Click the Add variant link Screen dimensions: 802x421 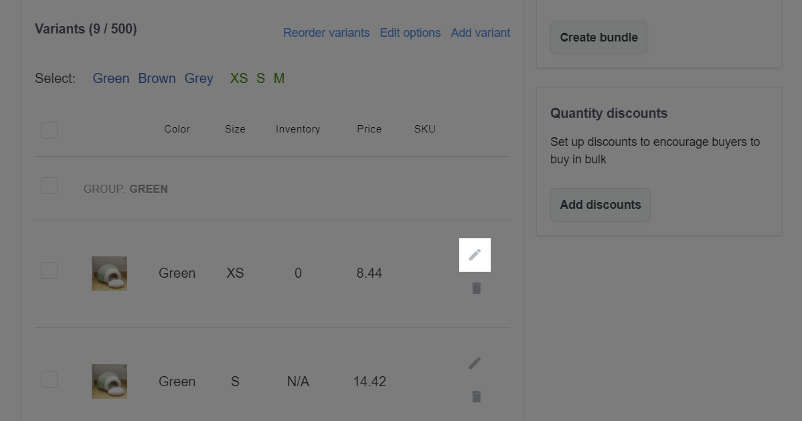coord(480,33)
